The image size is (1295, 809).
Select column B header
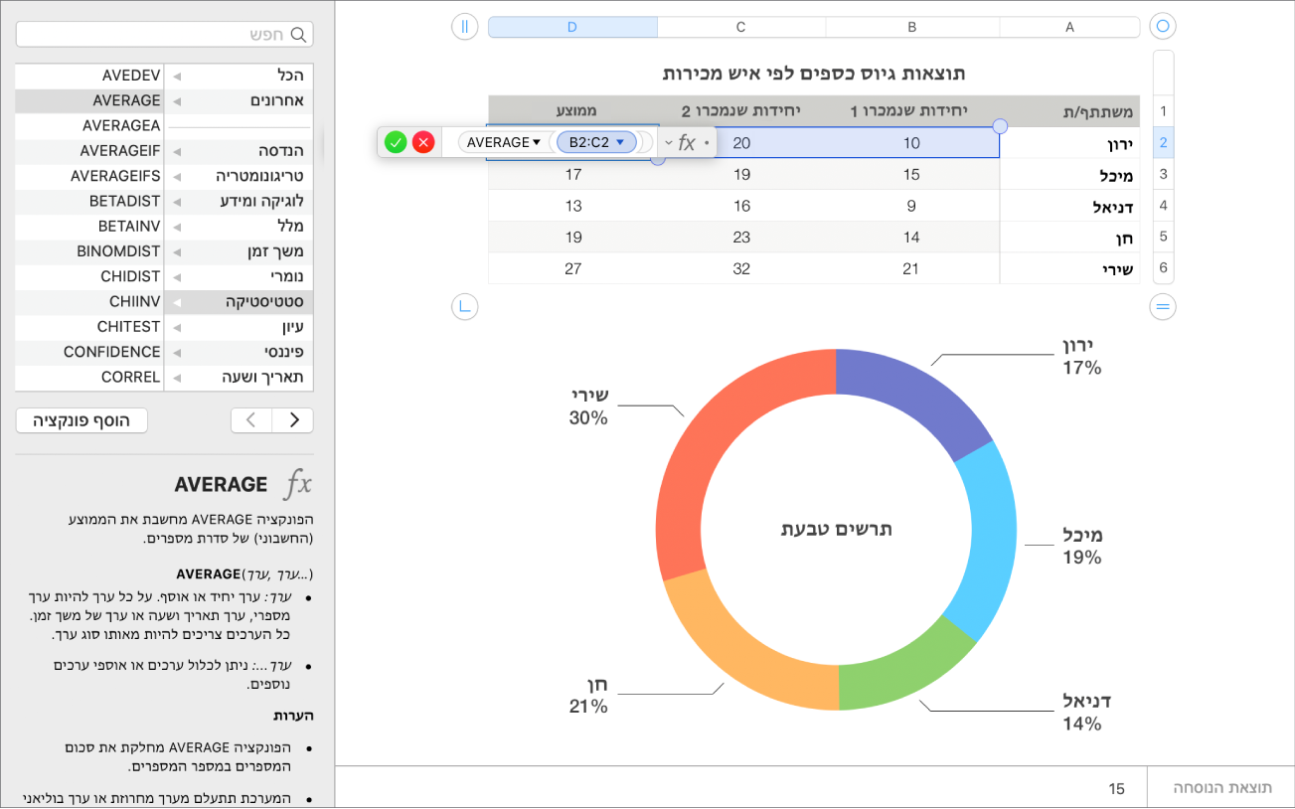(x=911, y=27)
